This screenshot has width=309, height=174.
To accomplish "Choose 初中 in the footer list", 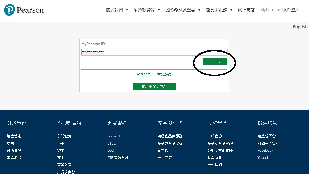I will pos(61,150).
